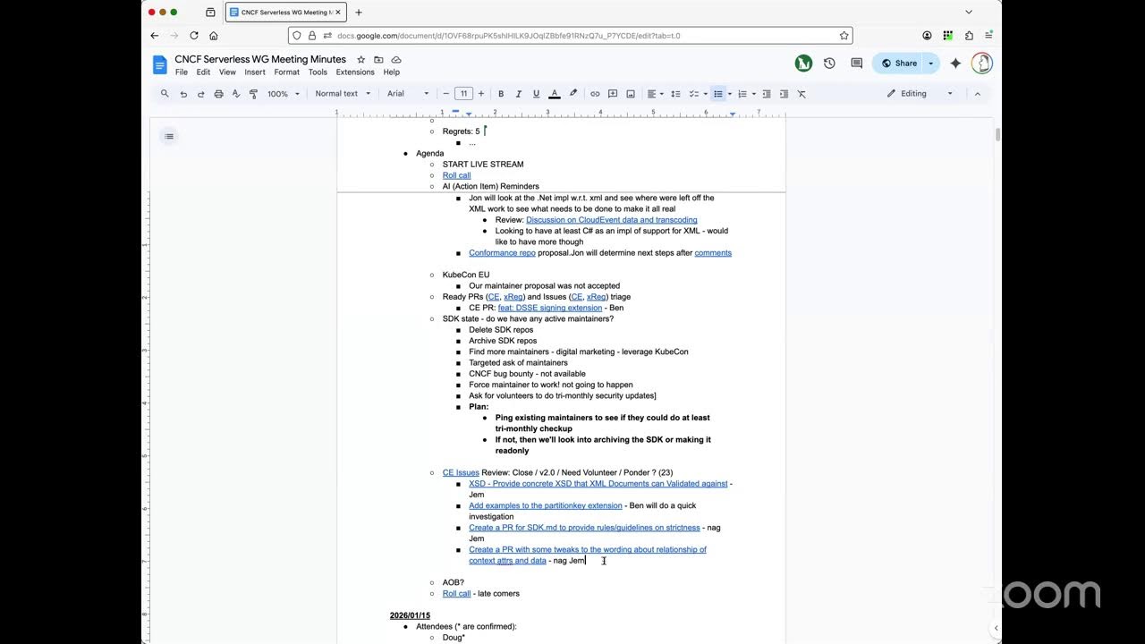Increase the font size

(x=481, y=93)
